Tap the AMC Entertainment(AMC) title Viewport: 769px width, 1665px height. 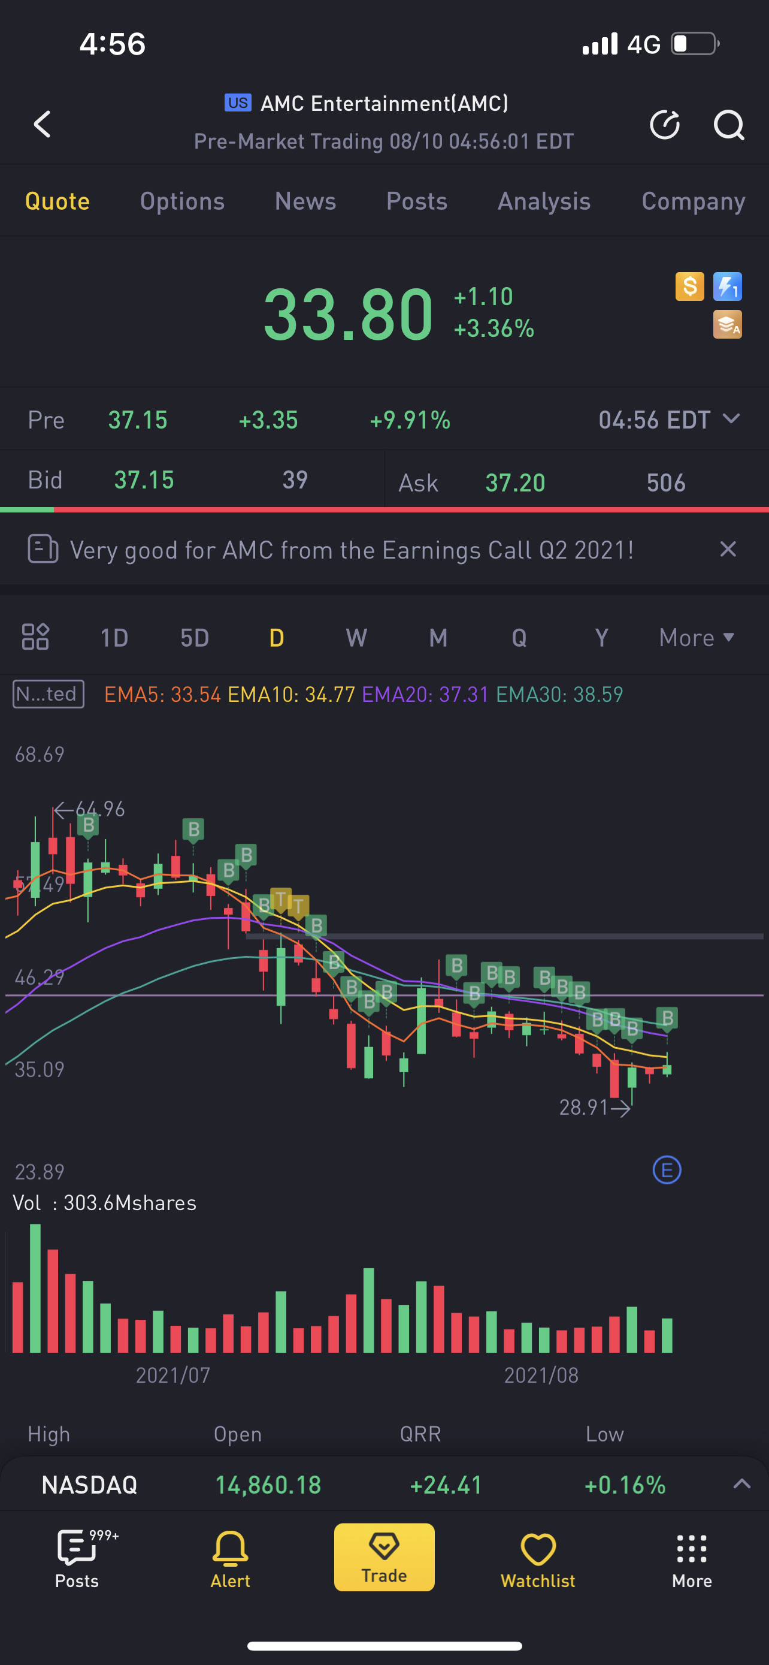[x=384, y=104]
